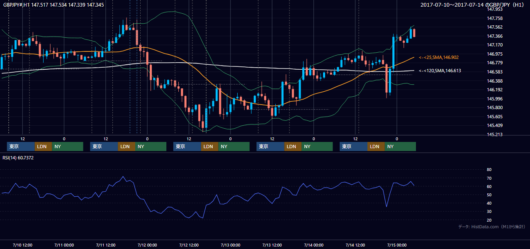Click the 7/15 00:00 time axis label
The height and width of the screenshot is (249, 530).
tap(397, 245)
